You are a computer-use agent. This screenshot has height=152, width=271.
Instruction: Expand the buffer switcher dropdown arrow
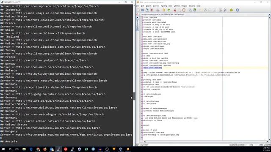[x=269, y=14]
